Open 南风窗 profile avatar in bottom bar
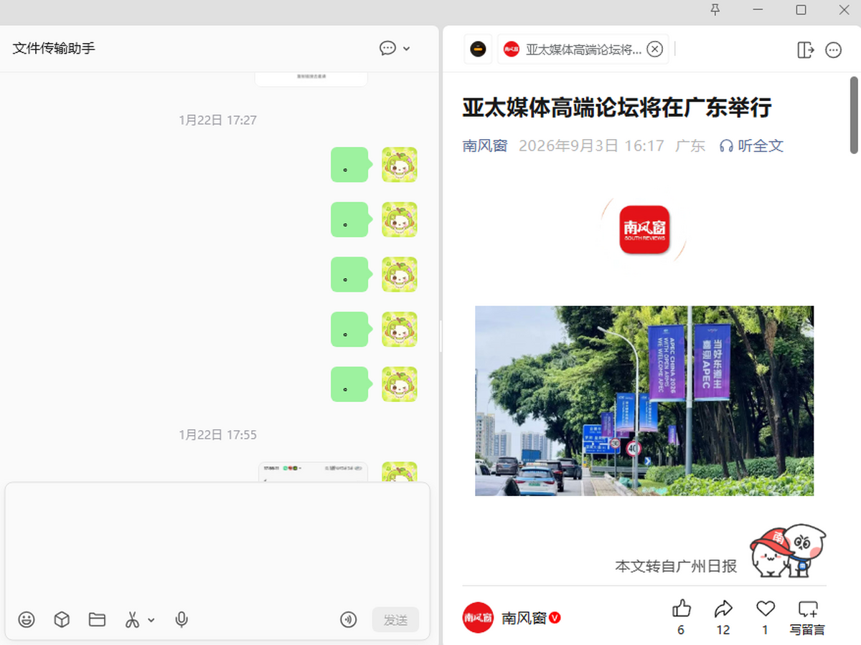Screen dimensions: 861x645 click(x=478, y=617)
